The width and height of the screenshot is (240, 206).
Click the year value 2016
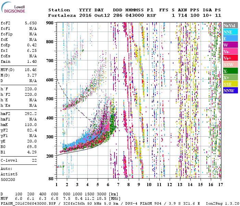[85, 15]
